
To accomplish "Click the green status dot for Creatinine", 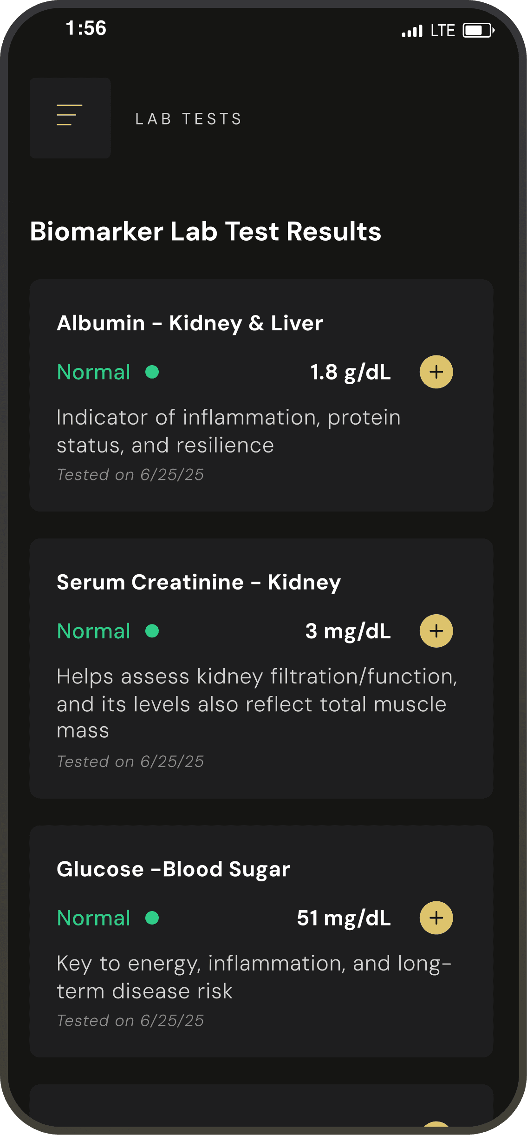I will pos(152,631).
